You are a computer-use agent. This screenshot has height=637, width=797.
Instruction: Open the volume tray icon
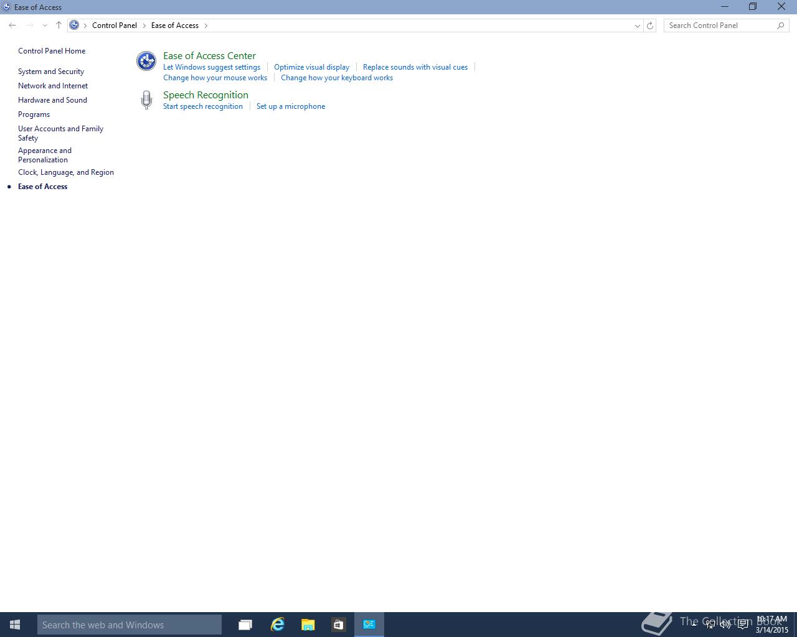click(725, 625)
